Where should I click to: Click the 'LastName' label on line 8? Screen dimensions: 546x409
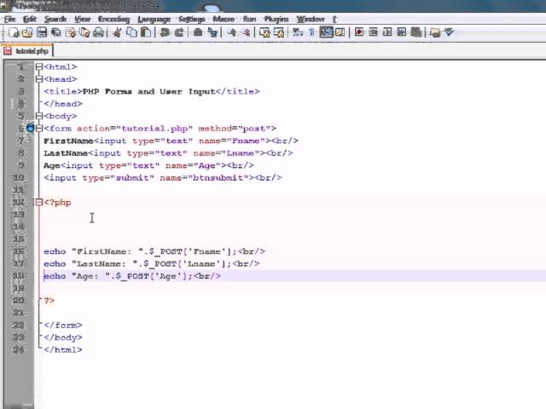(x=66, y=153)
